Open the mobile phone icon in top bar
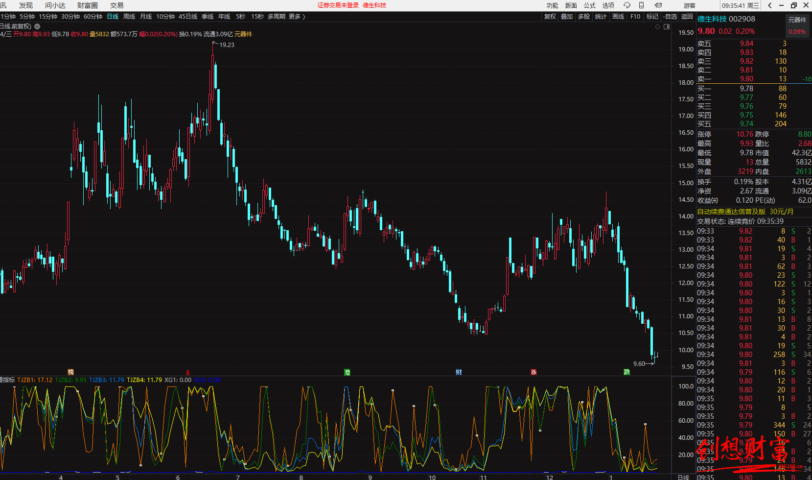 click(x=641, y=5)
